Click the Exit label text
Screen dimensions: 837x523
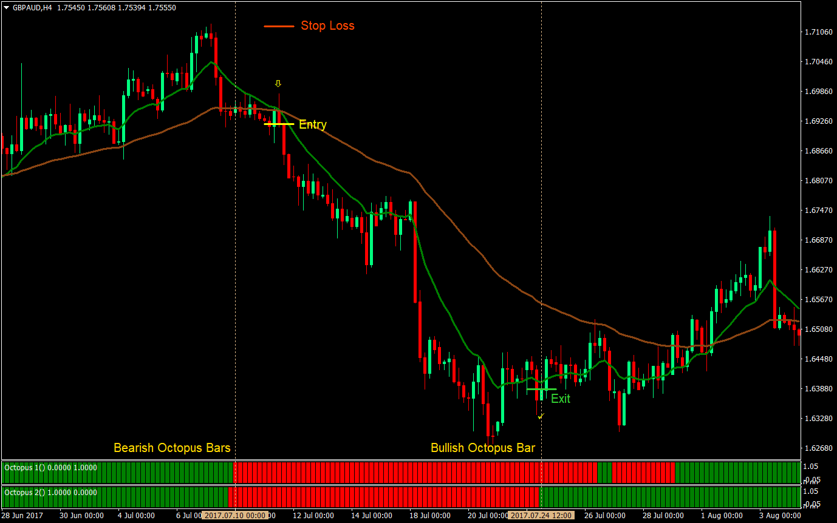pos(561,399)
